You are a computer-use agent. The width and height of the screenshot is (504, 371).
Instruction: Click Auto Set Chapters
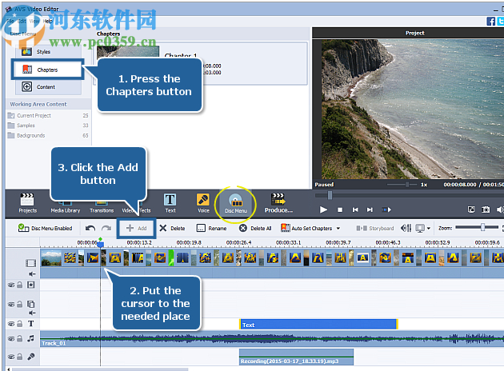tap(307, 228)
